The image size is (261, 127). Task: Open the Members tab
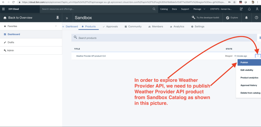(156, 26)
